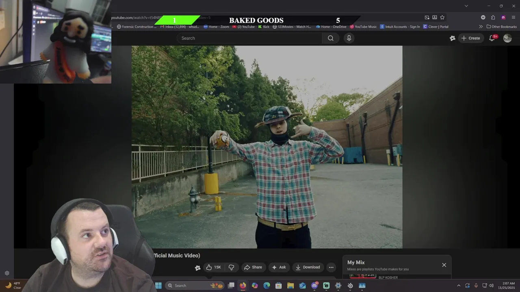Open the 123Movies bookmark
520x292 pixels.
pyautogui.click(x=292, y=27)
